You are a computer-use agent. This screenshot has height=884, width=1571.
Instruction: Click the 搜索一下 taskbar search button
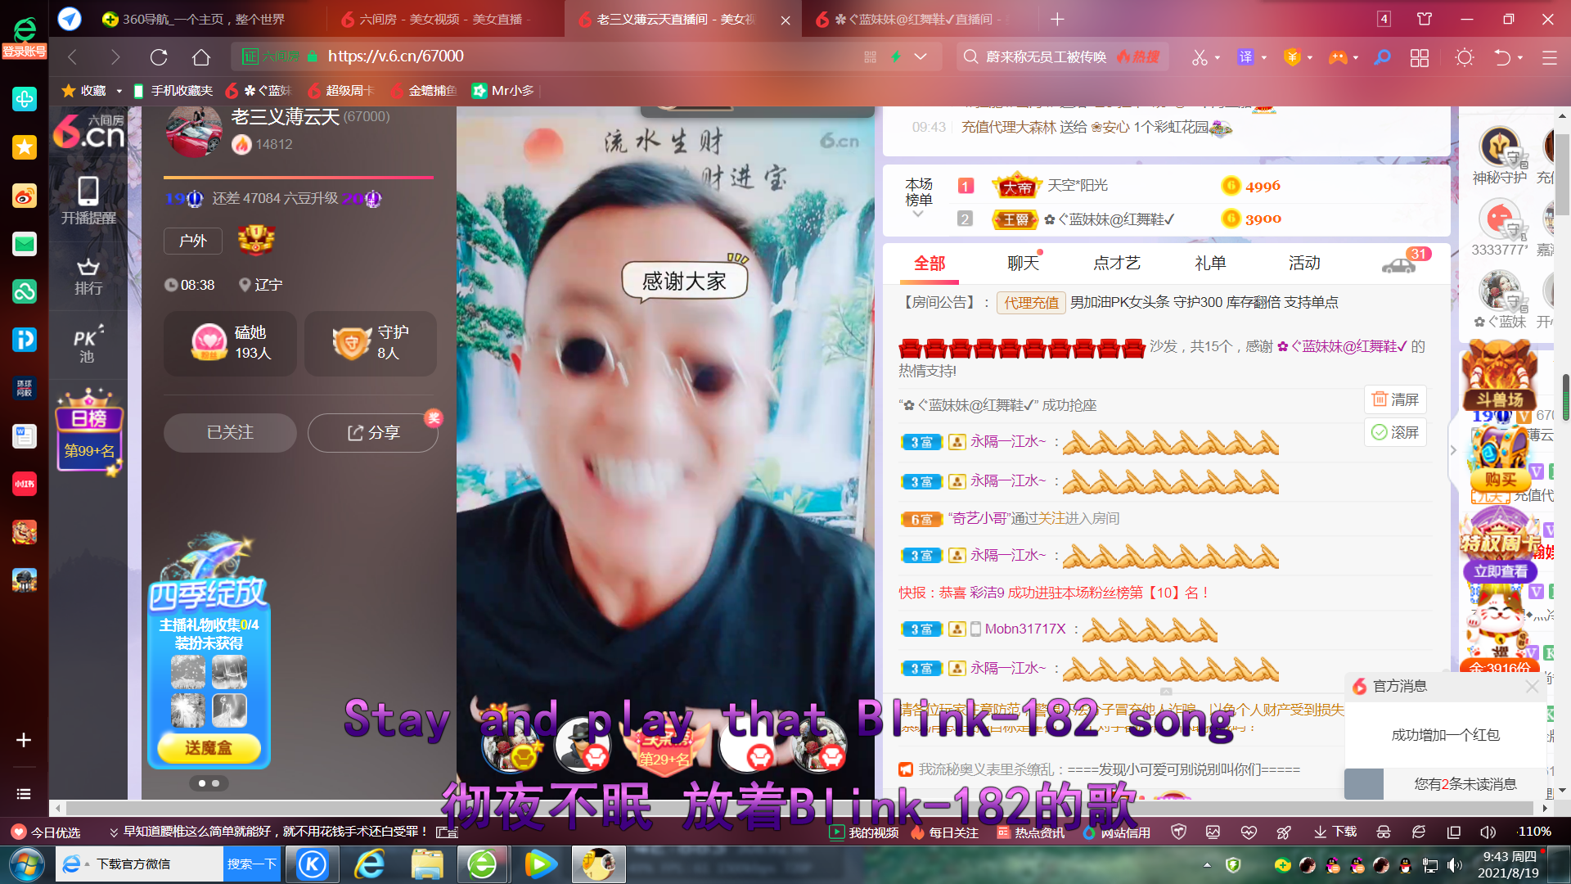pyautogui.click(x=251, y=864)
